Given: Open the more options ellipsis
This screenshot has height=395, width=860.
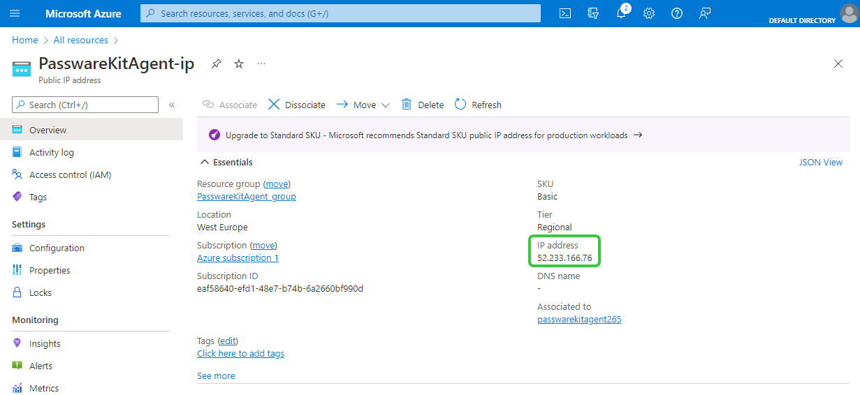Looking at the screenshot, I should tap(261, 64).
